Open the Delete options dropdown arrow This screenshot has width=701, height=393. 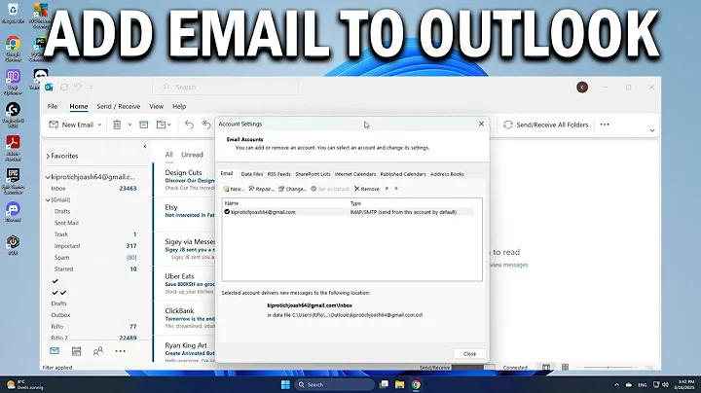(129, 125)
